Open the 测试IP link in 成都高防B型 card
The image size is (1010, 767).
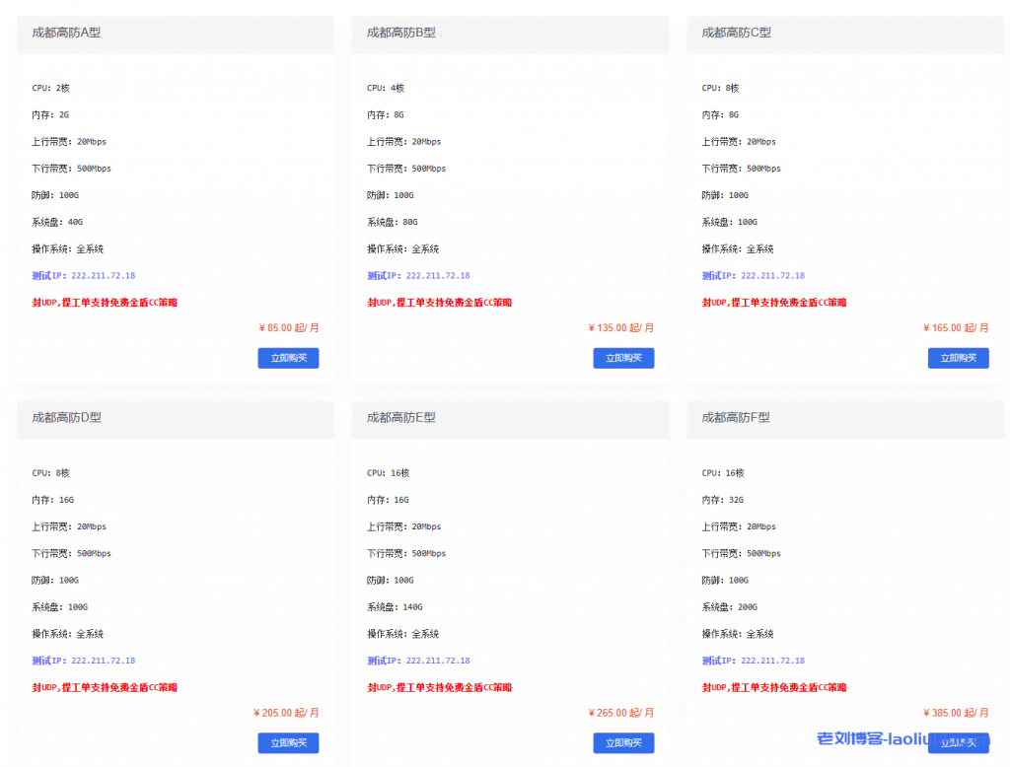pyautogui.click(x=418, y=276)
